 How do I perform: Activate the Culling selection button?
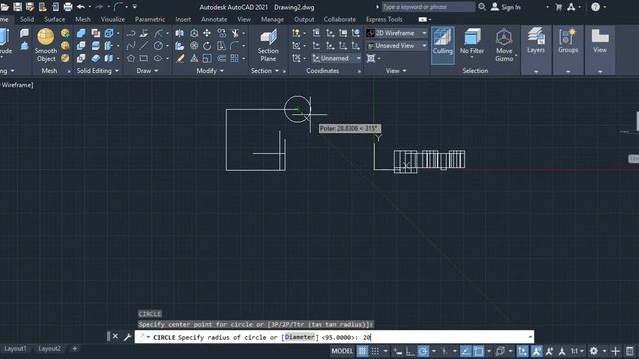tap(442, 45)
